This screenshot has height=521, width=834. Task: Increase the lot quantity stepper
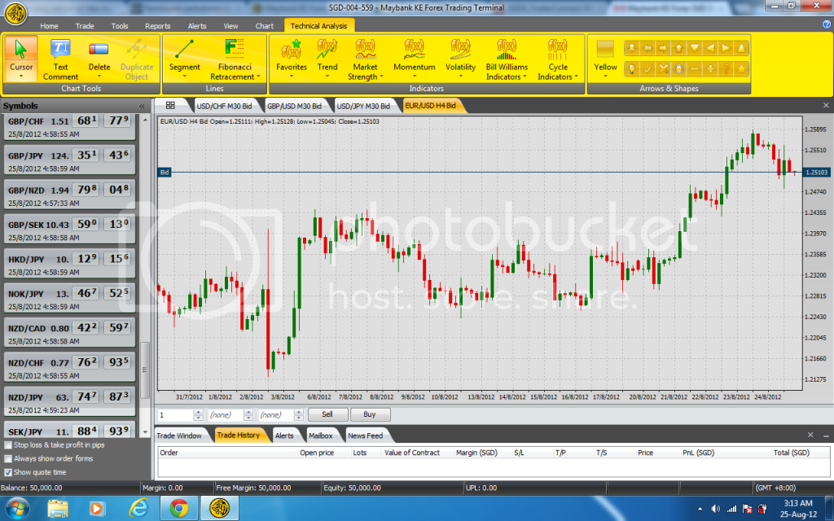[x=199, y=412]
